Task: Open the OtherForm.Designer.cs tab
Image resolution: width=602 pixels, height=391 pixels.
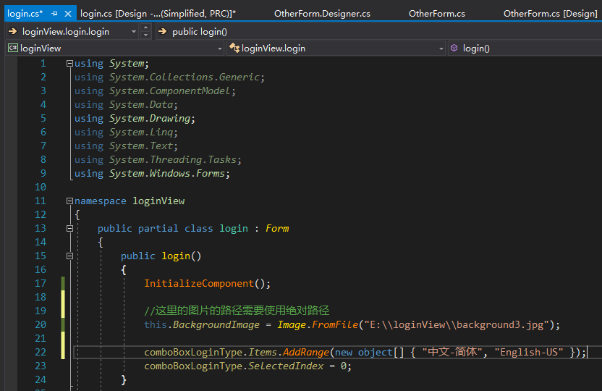Action: (322, 14)
